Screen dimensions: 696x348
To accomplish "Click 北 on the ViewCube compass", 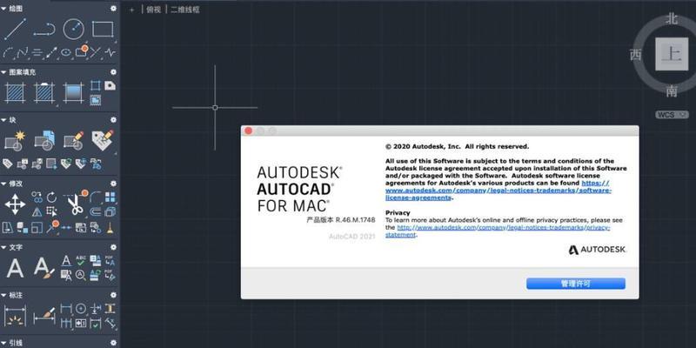I will (672, 18).
